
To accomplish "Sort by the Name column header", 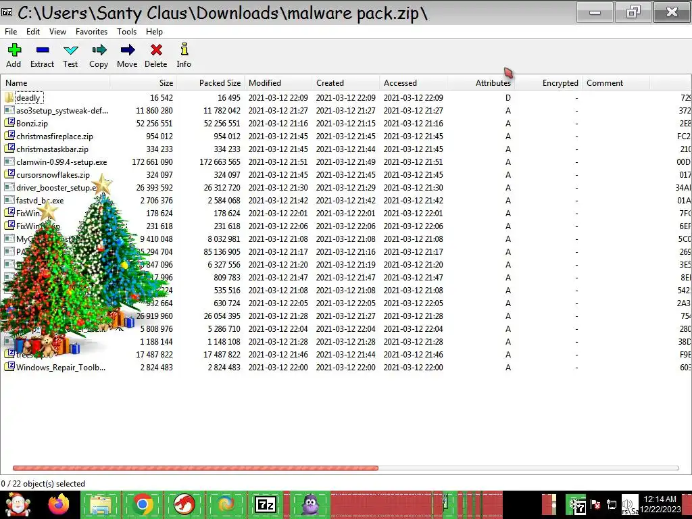I will (55, 83).
